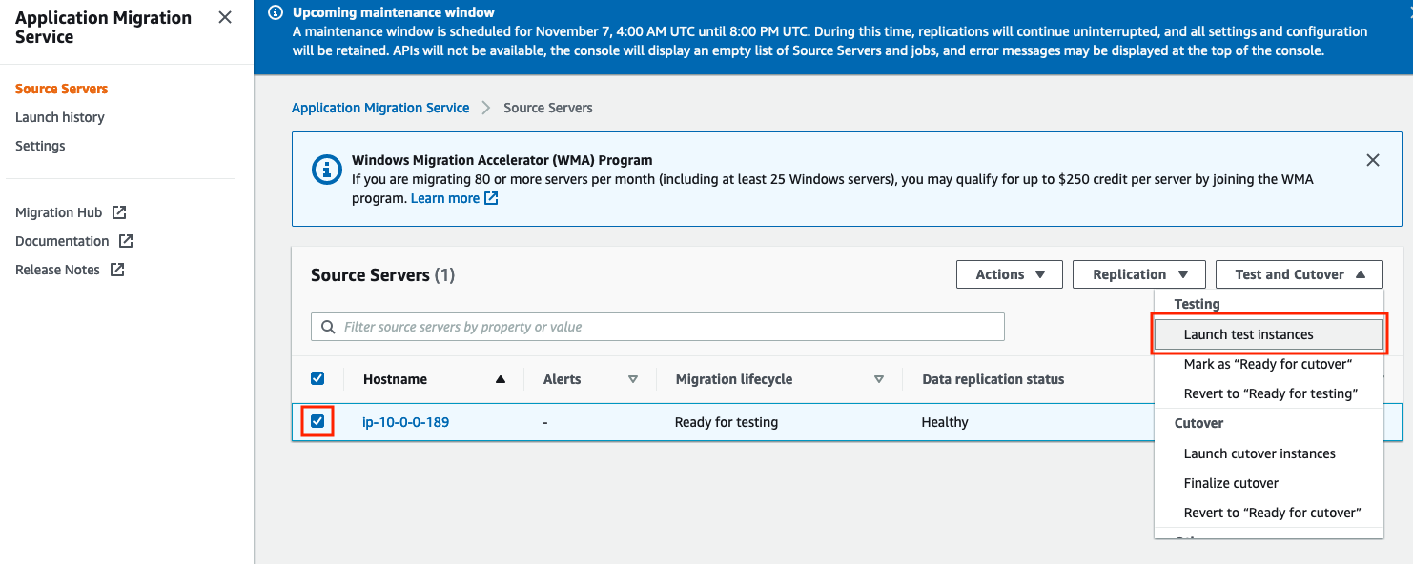Select Finalize cutover
The width and height of the screenshot is (1413, 564).
[1268, 483]
